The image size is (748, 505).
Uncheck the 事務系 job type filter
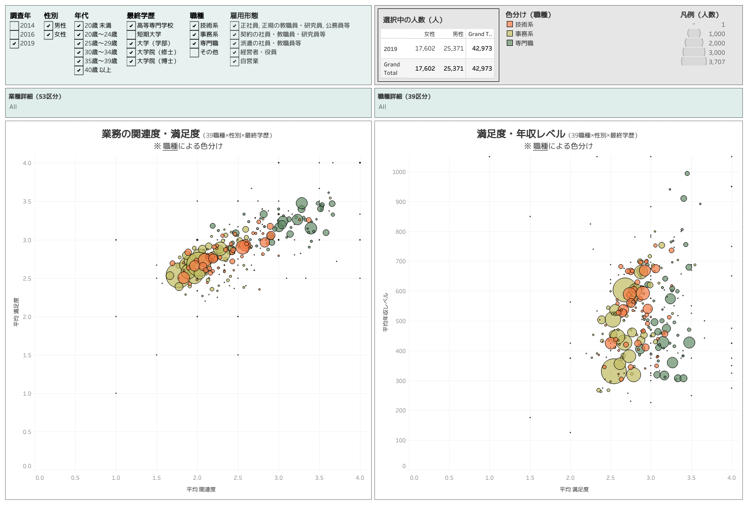pos(194,35)
